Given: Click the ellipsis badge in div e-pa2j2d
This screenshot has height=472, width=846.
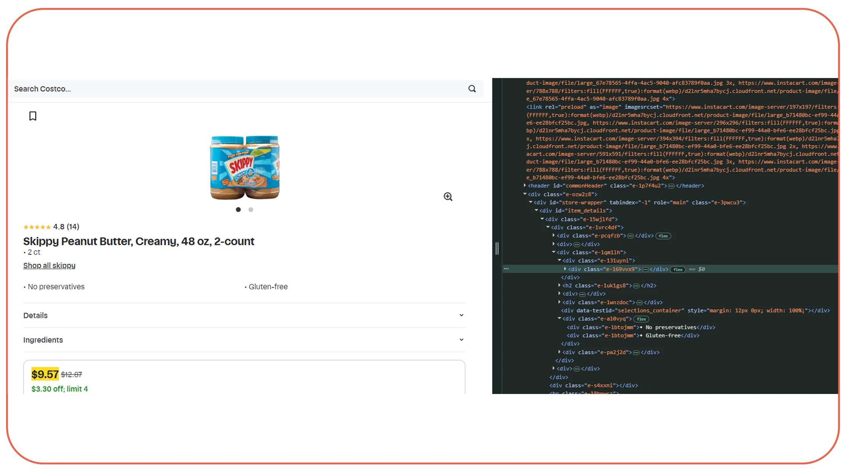Looking at the screenshot, I should [x=636, y=352].
